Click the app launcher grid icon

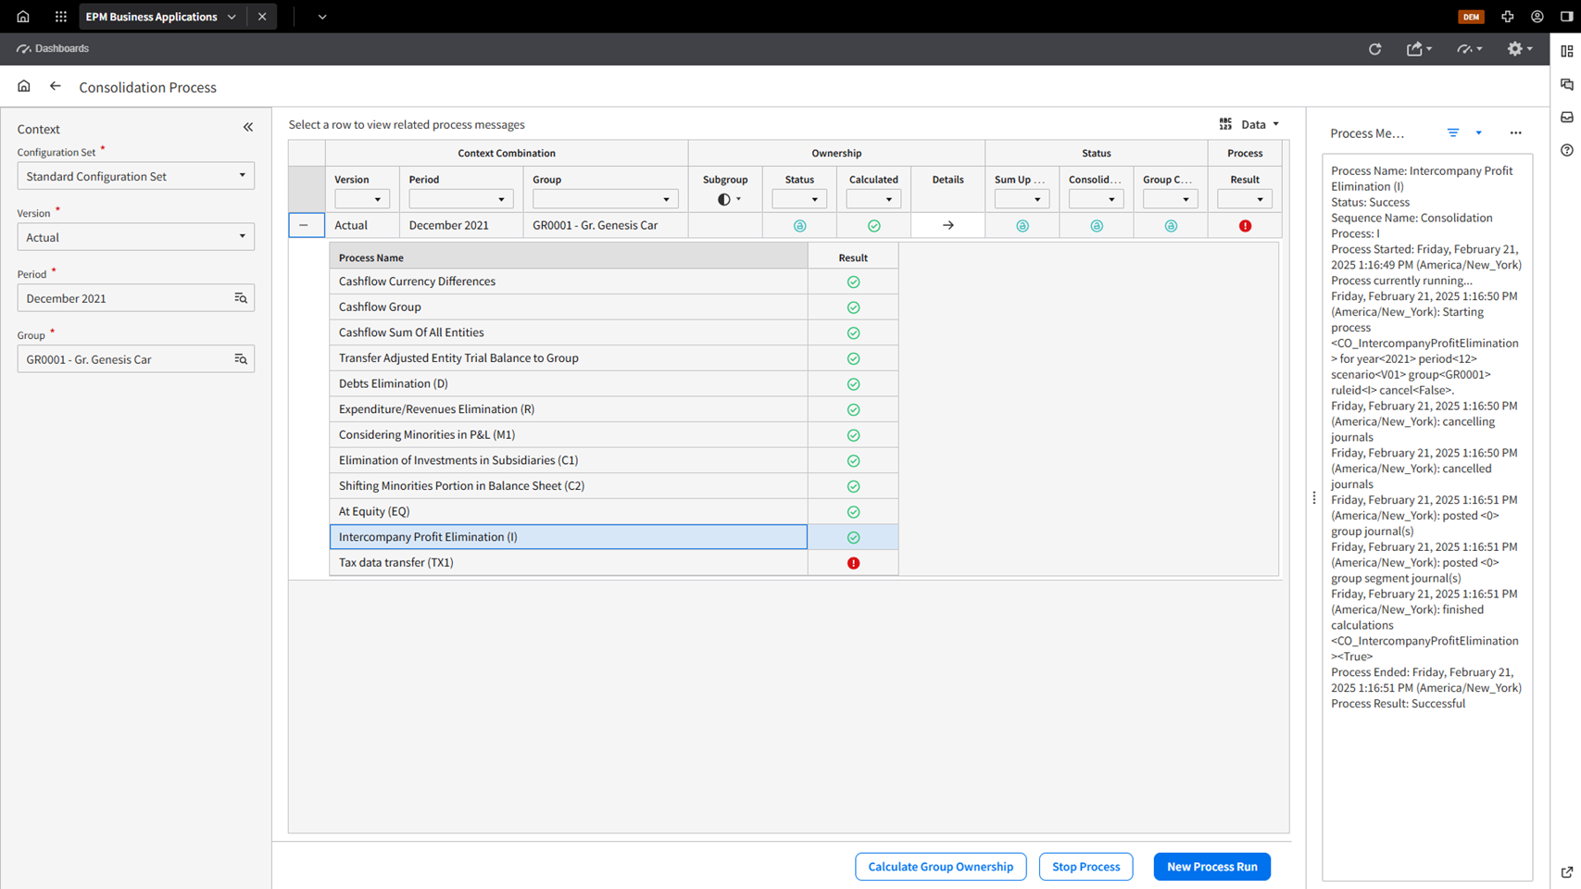click(60, 17)
